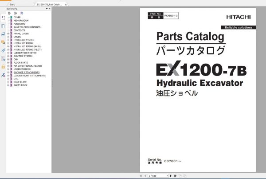Click the ENGINE bookmark label

click(17, 37)
